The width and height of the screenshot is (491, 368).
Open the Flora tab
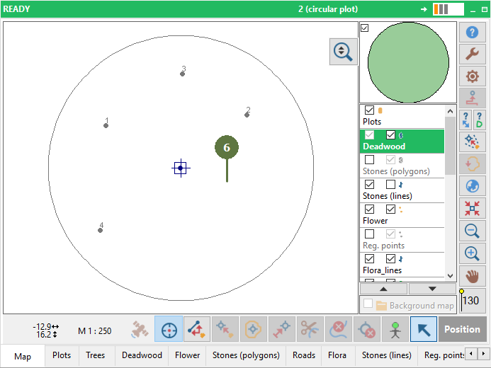point(337,355)
